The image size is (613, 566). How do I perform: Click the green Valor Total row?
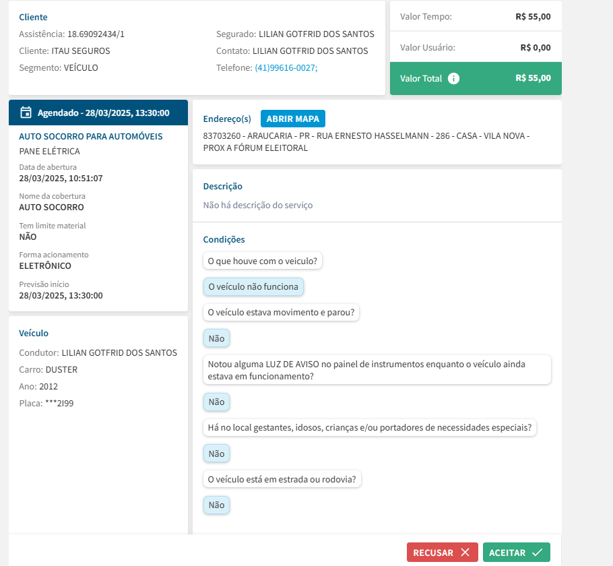(x=476, y=78)
